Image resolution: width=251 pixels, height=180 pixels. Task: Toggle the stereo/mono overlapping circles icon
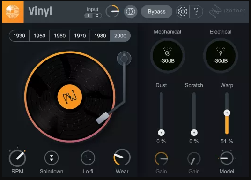click(x=131, y=12)
